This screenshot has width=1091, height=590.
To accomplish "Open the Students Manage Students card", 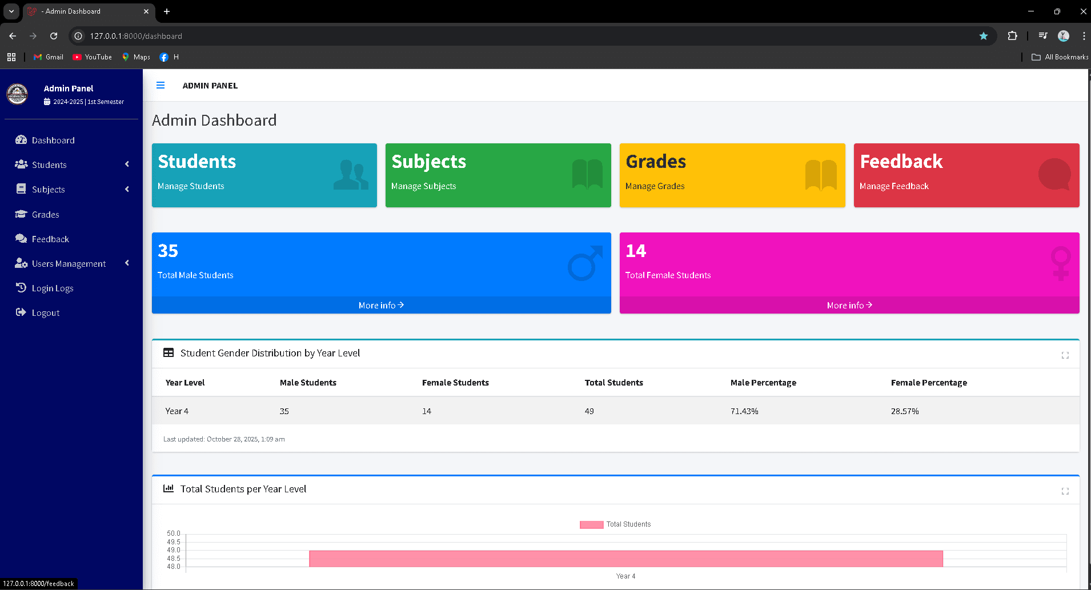I will tap(264, 175).
